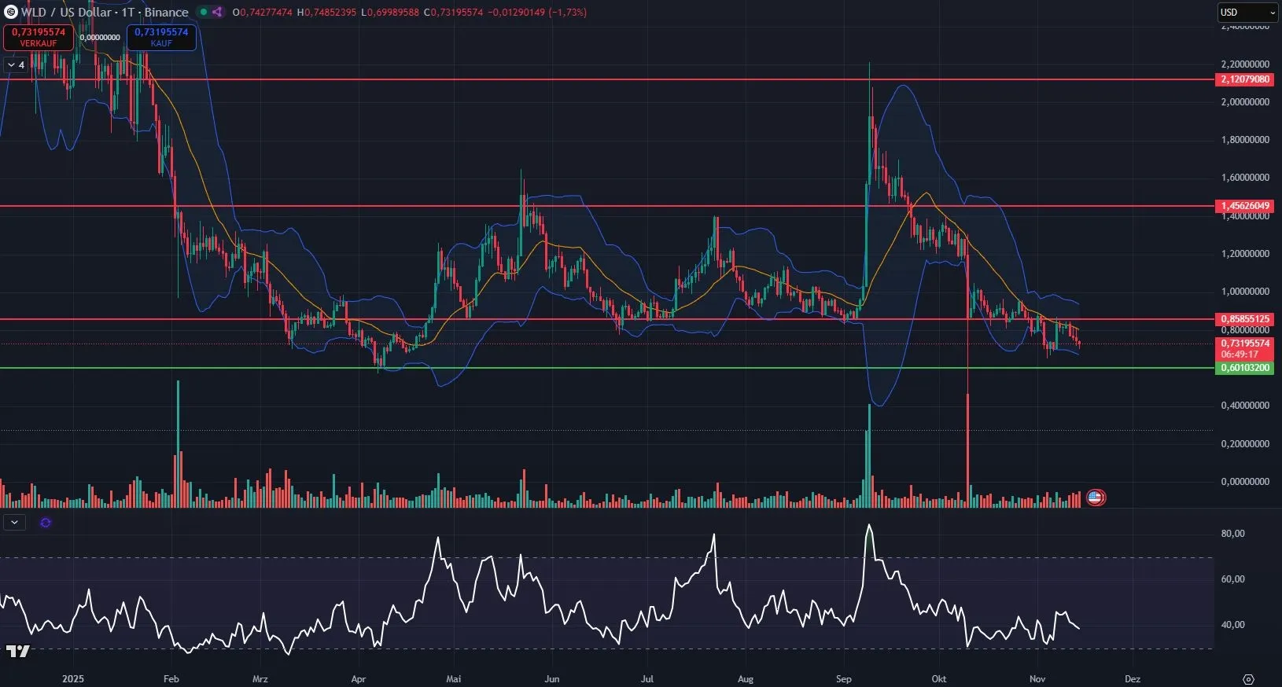This screenshot has height=687, width=1282.
Task: Open the USD currency dropdown
Action: pyautogui.click(x=1247, y=12)
